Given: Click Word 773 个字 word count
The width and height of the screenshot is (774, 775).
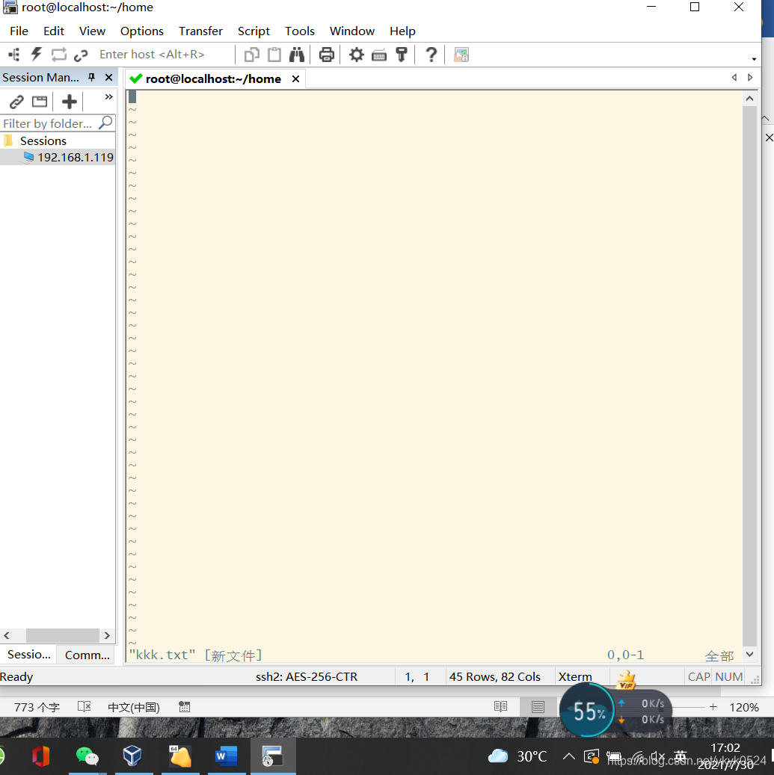Looking at the screenshot, I should pyautogui.click(x=37, y=707).
